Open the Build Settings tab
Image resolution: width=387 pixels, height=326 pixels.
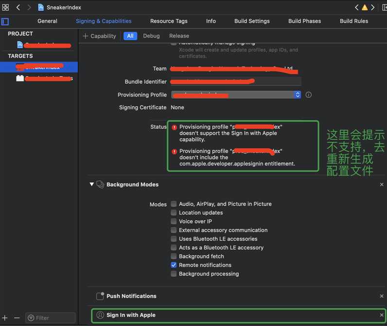click(252, 21)
